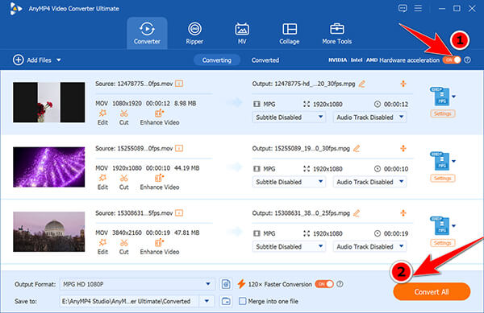Screen dimensions: 484x313
Task: Click the Cut scissors icon for first video
Action: point(123,113)
